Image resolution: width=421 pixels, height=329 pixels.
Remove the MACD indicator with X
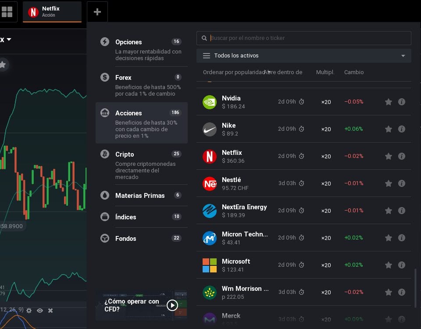click(50, 311)
